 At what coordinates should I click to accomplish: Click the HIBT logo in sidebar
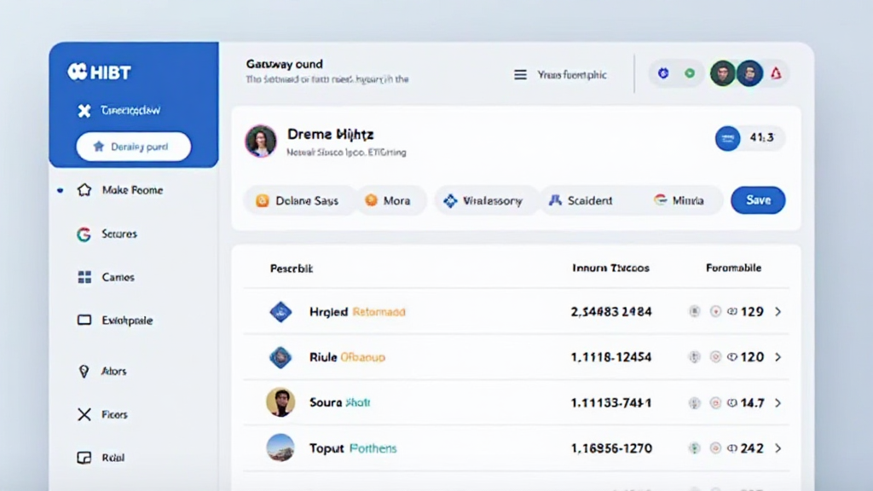(x=99, y=72)
